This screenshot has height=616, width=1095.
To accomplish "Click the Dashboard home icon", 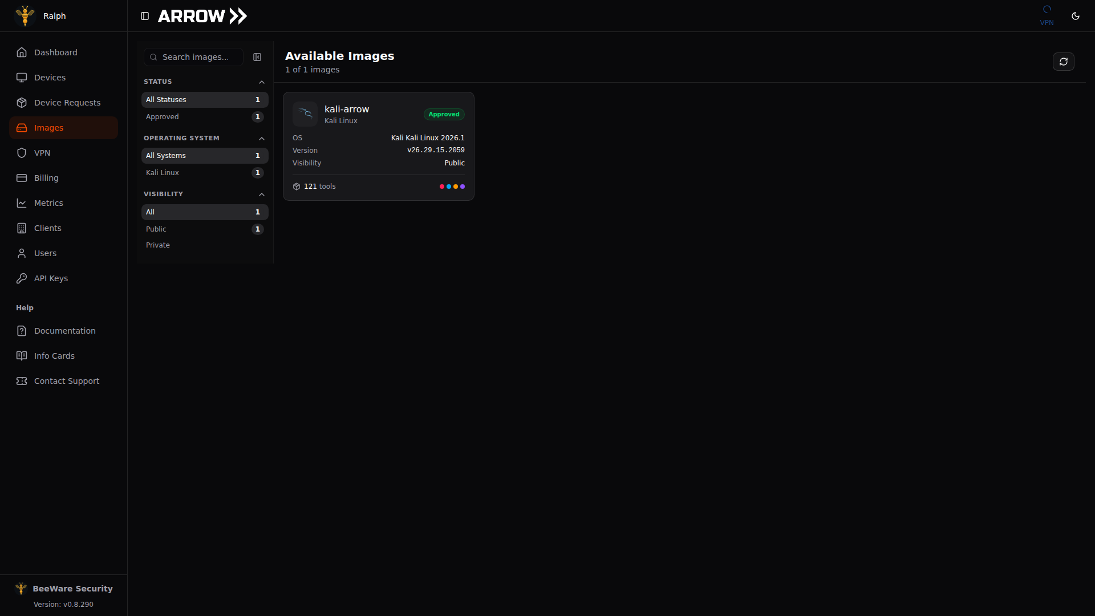I will tap(22, 52).
